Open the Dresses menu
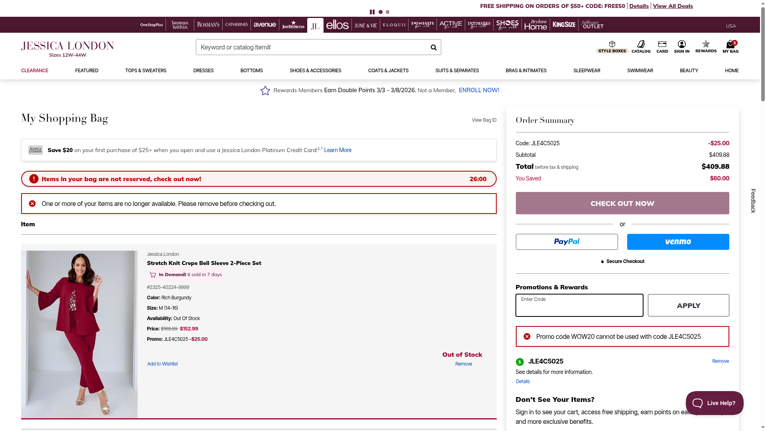Image resolution: width=766 pixels, height=431 pixels. 203,71
